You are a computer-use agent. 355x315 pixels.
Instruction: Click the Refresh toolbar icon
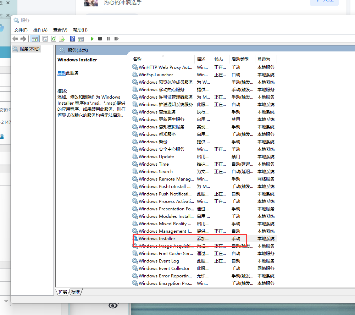coord(54,39)
